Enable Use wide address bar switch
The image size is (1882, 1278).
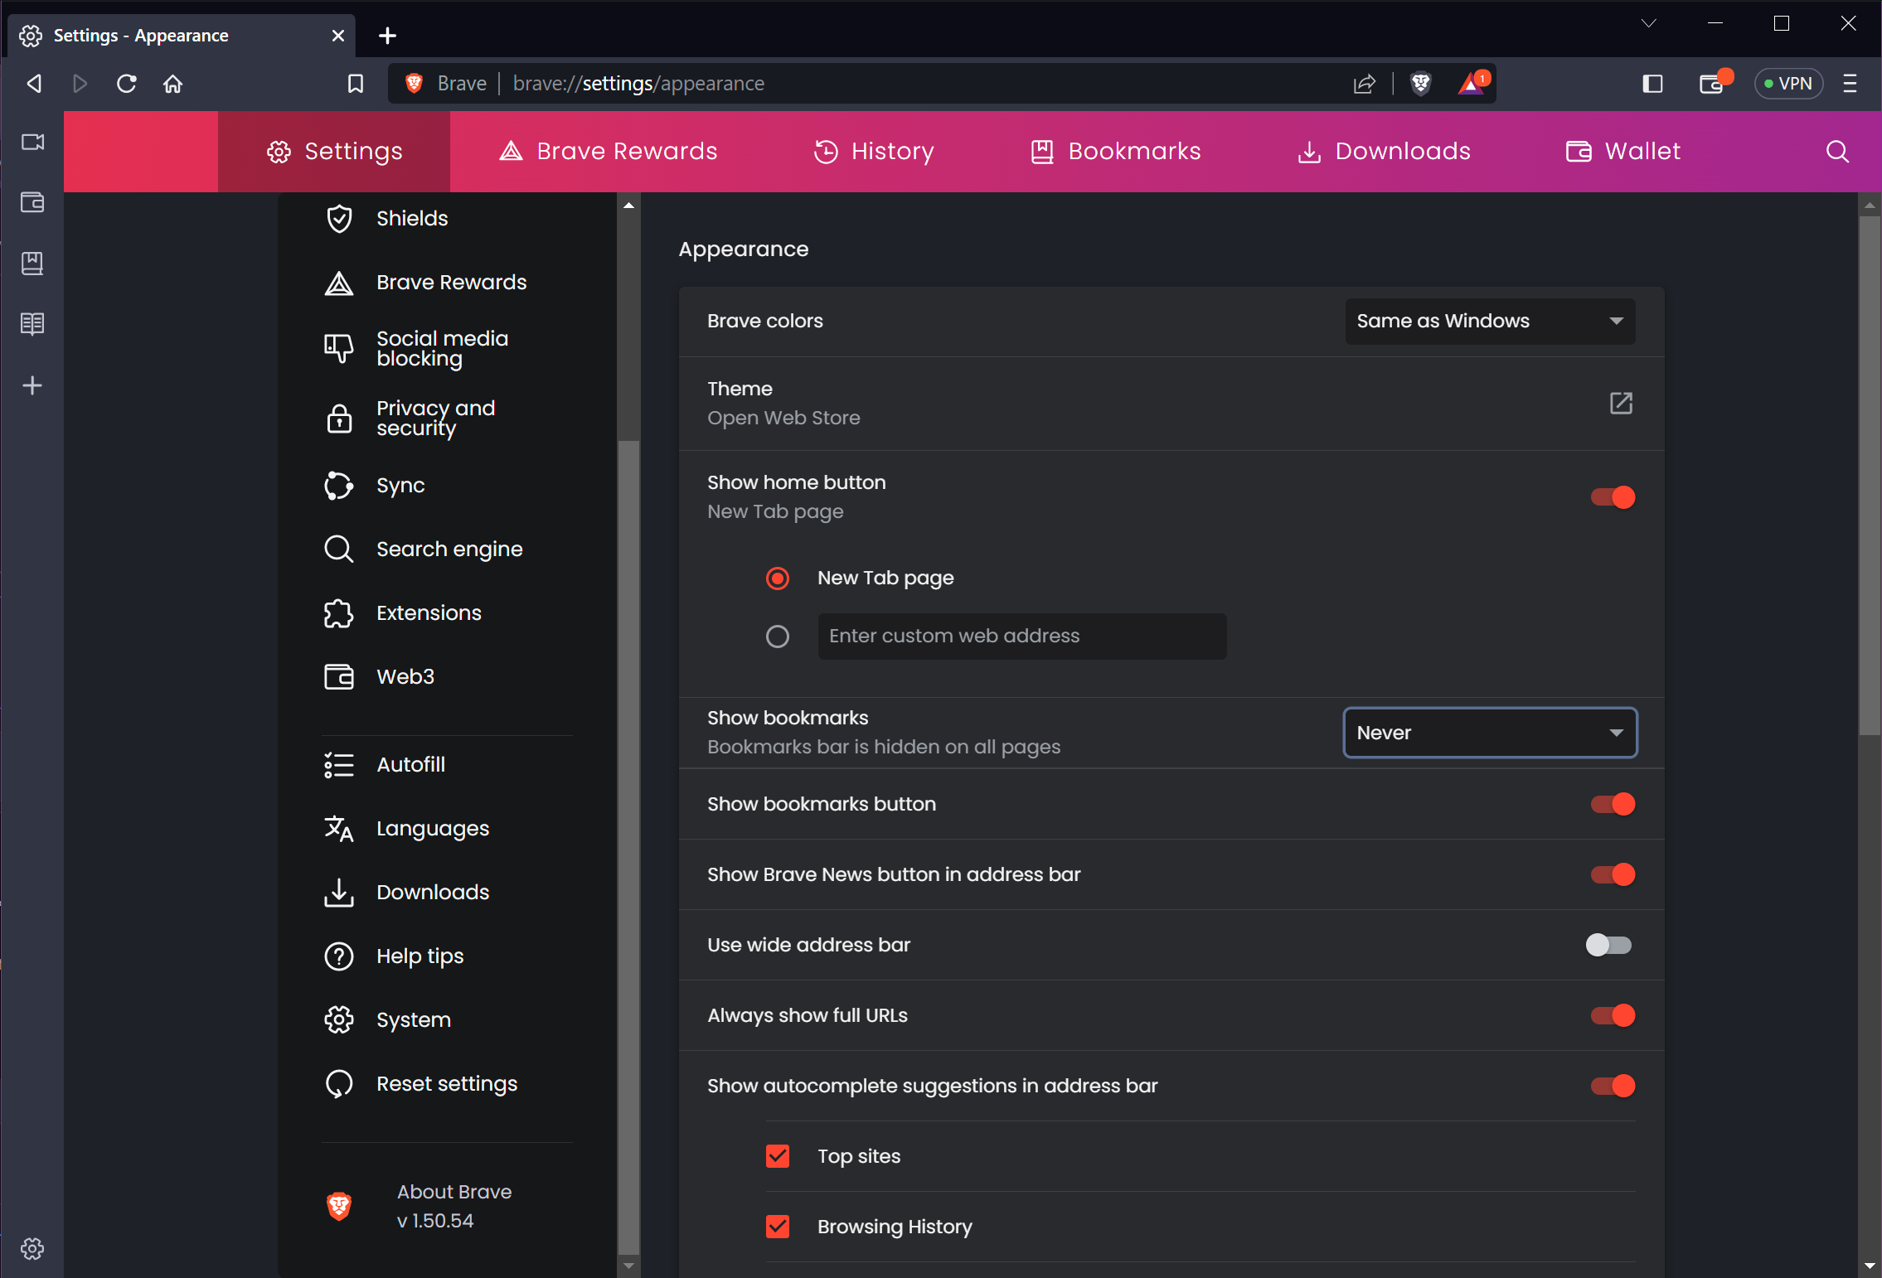(1608, 945)
